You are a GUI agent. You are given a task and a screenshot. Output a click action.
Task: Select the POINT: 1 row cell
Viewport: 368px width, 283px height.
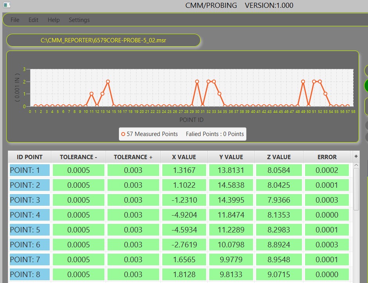click(30, 170)
